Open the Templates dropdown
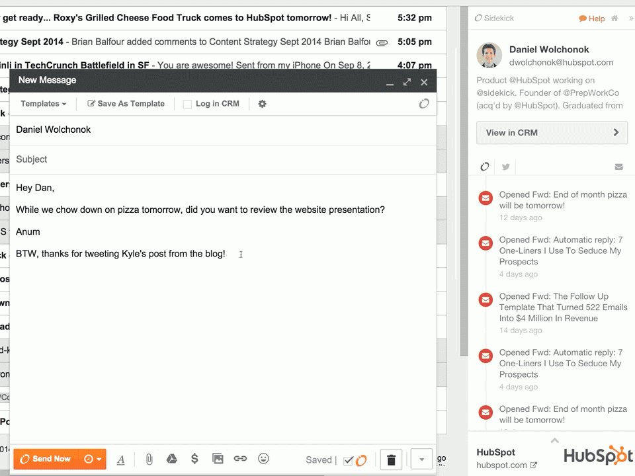This screenshot has height=476, width=635. coord(44,104)
